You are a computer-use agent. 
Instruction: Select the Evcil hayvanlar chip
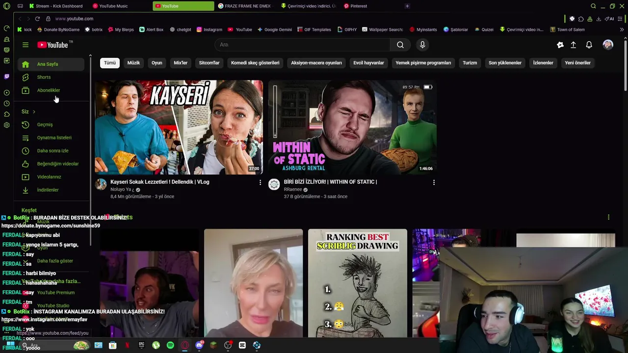click(x=369, y=63)
